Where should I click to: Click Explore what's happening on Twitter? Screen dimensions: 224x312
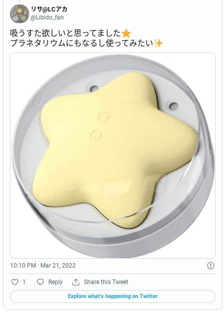pos(113,297)
